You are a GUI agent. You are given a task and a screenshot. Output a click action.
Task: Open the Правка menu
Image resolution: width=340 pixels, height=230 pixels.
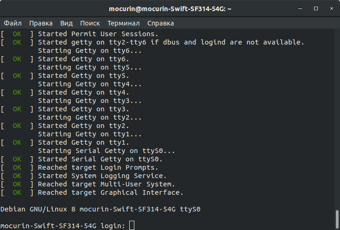[41, 23]
